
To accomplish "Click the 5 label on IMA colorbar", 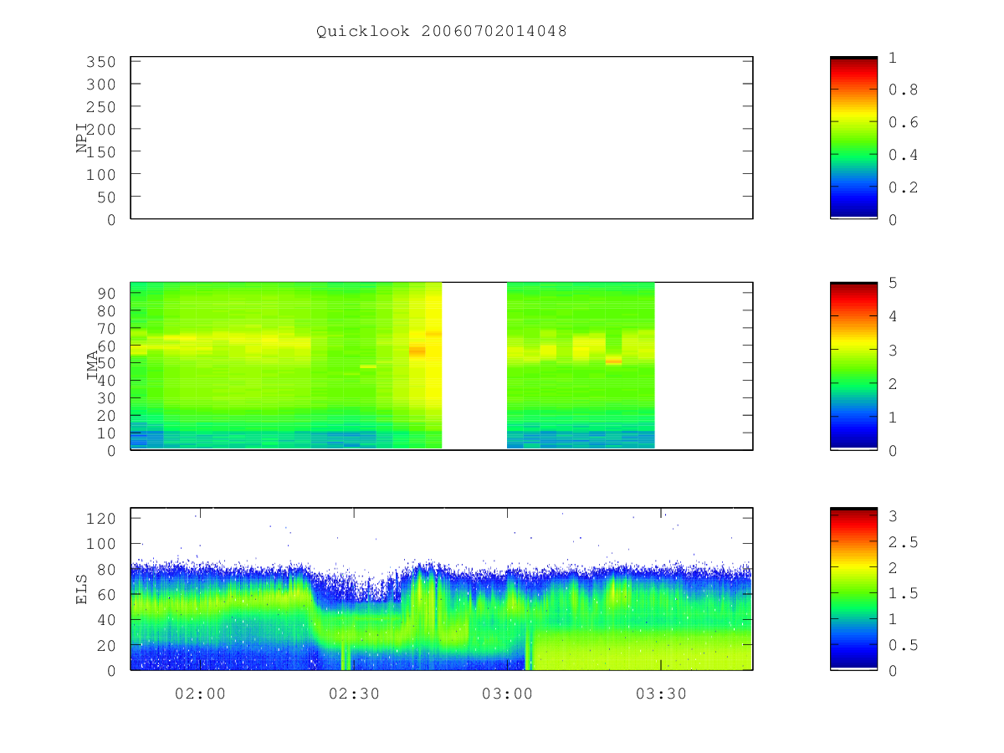I will 893,283.
